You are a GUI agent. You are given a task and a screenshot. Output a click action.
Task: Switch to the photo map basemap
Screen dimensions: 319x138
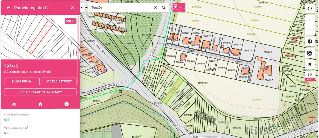[310, 53]
